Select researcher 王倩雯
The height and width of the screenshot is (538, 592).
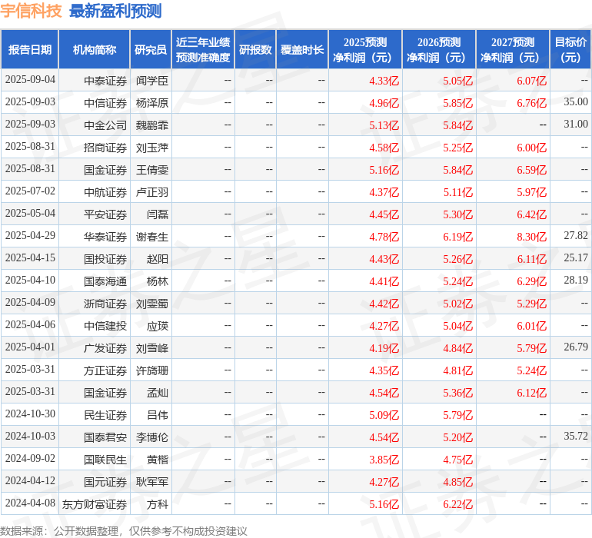coord(152,170)
